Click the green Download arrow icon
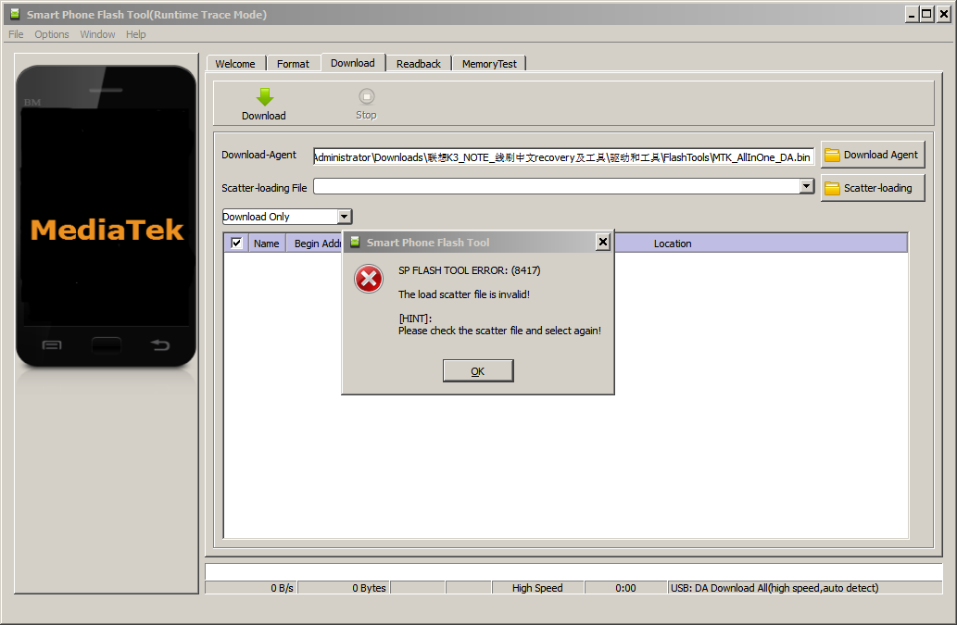The width and height of the screenshot is (957, 625). coord(264,96)
